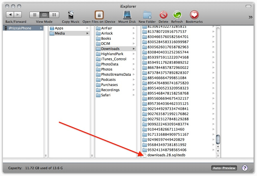Open the Purchases folder
The width and height of the screenshot is (257, 176).
(x=116, y=85)
